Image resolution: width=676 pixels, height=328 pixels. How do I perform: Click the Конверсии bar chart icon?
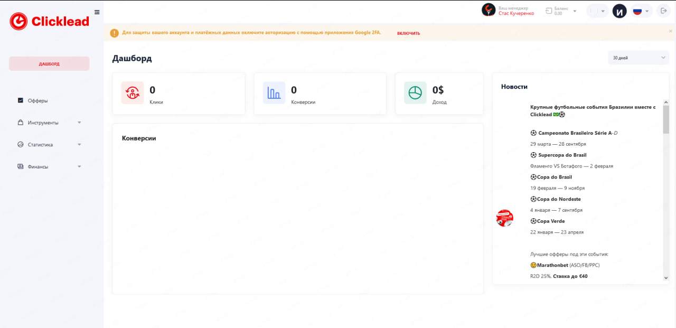pos(274,93)
